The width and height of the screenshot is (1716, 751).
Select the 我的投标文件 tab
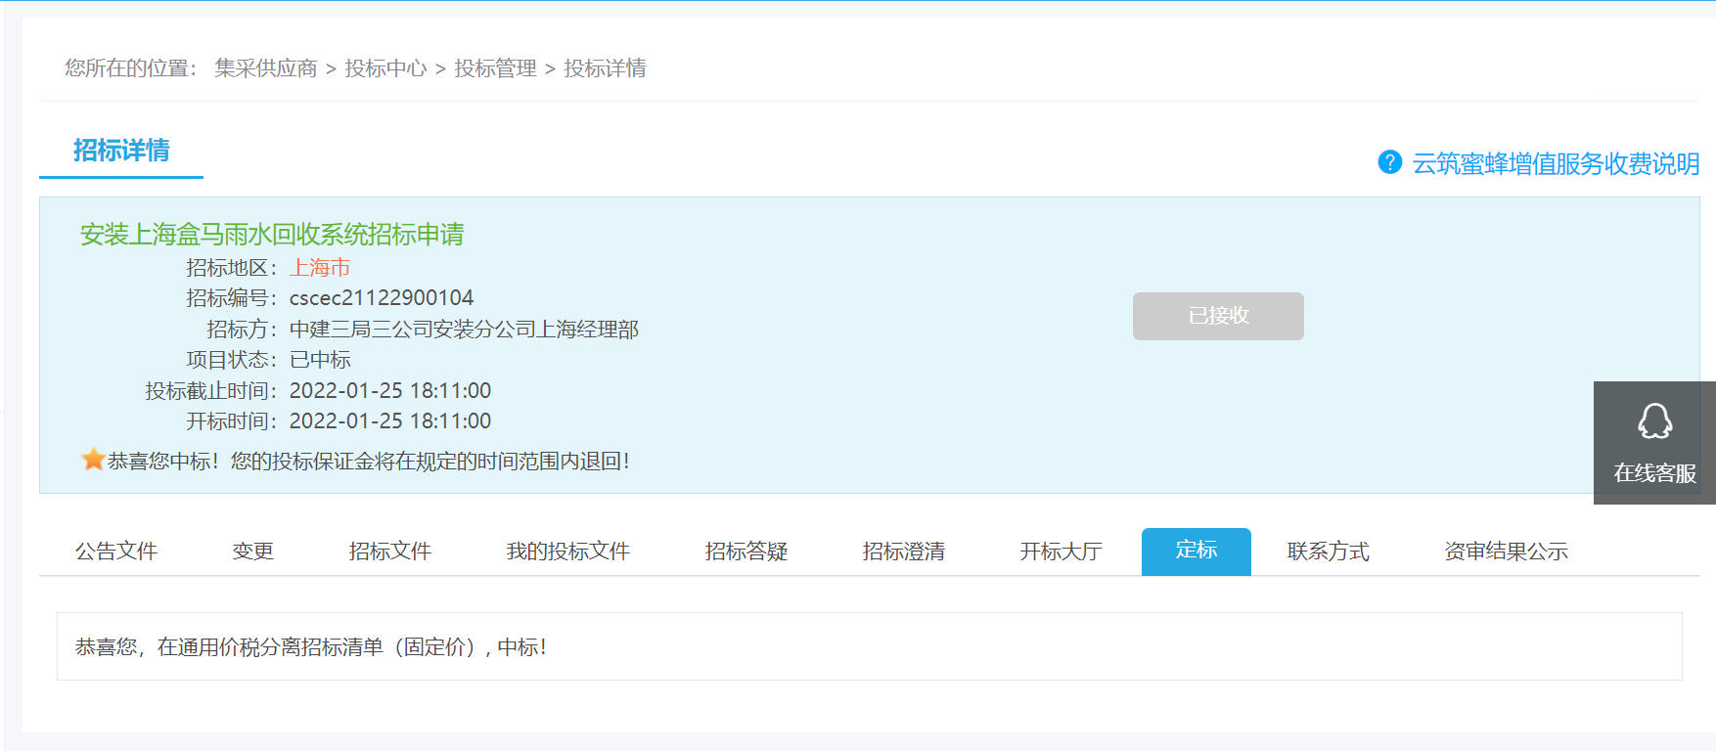tap(567, 552)
